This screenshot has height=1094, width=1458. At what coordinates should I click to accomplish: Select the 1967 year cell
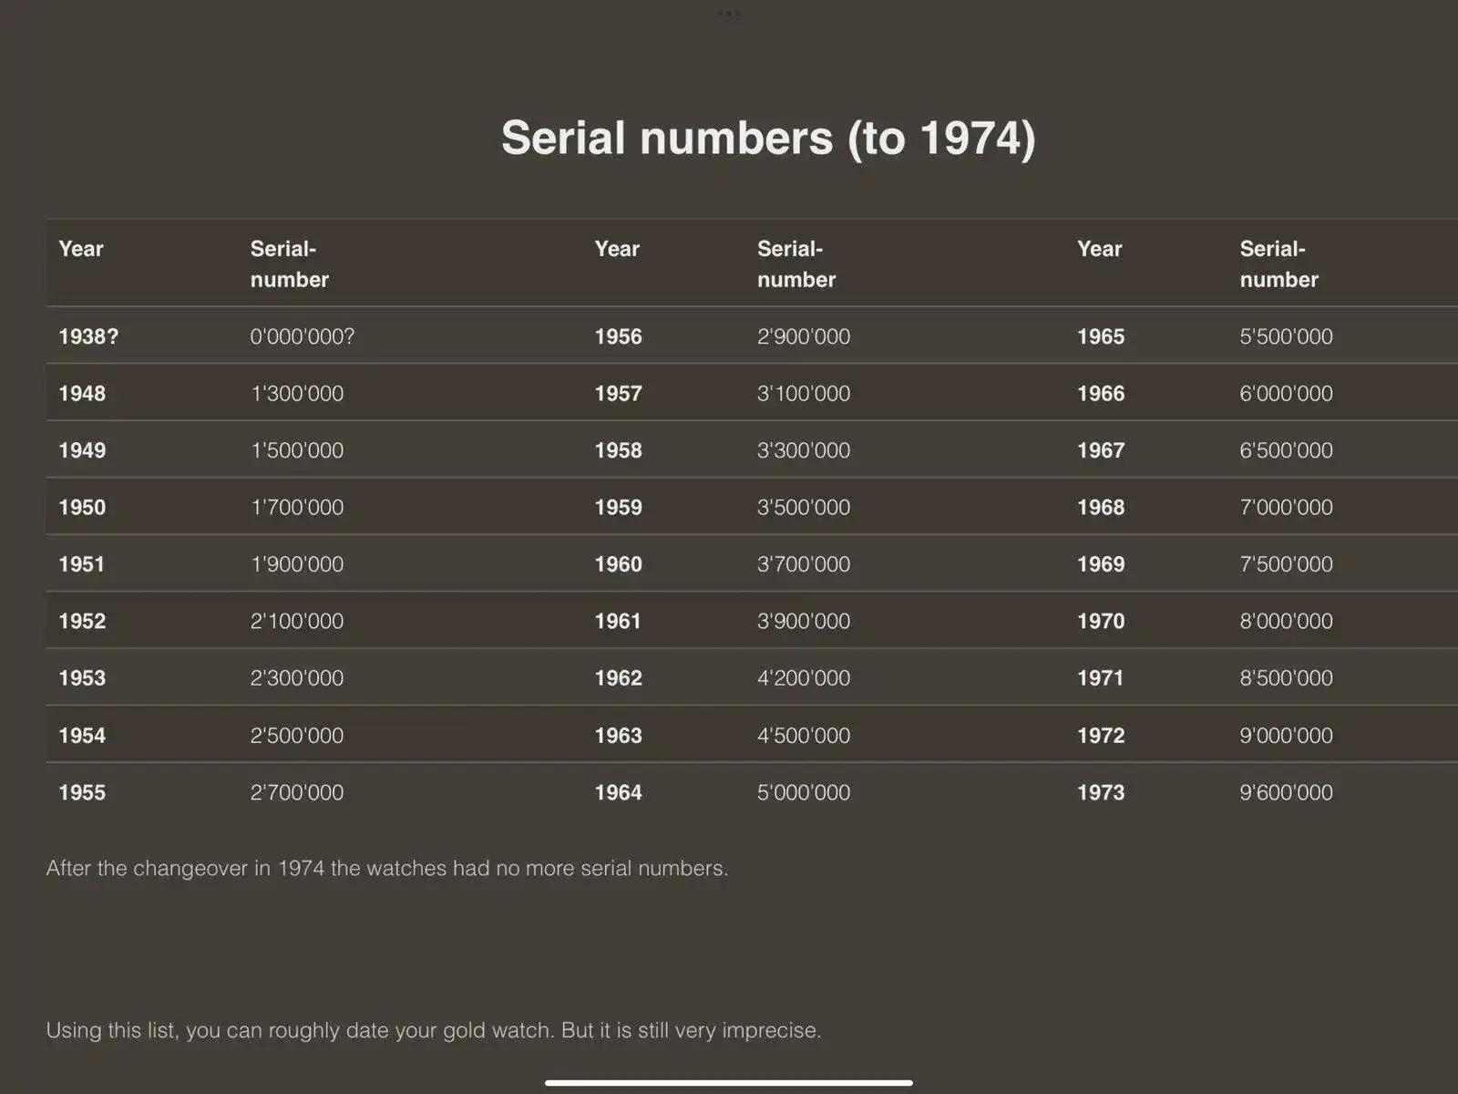(1101, 450)
